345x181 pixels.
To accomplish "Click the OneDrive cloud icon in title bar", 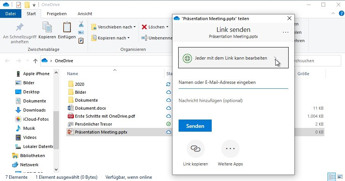I will pos(6,5).
